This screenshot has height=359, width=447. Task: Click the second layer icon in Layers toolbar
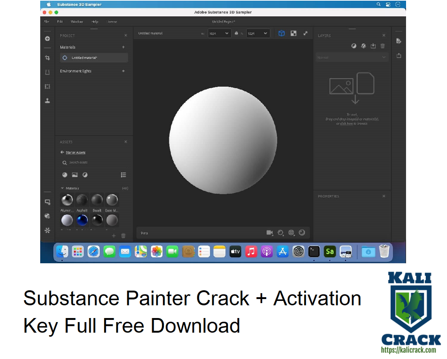coord(364,46)
